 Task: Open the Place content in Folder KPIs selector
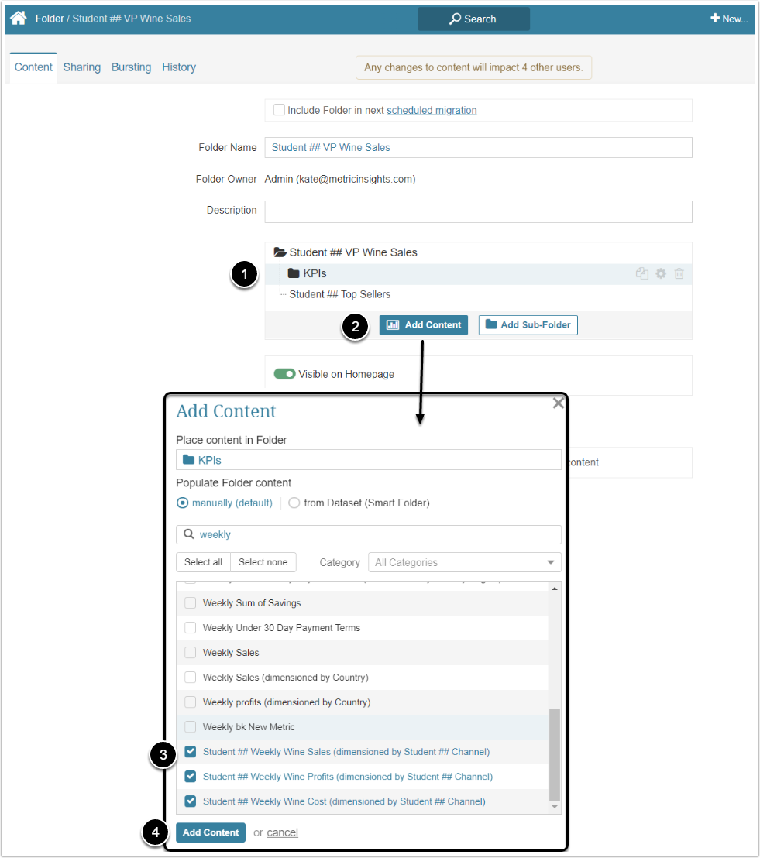click(368, 460)
